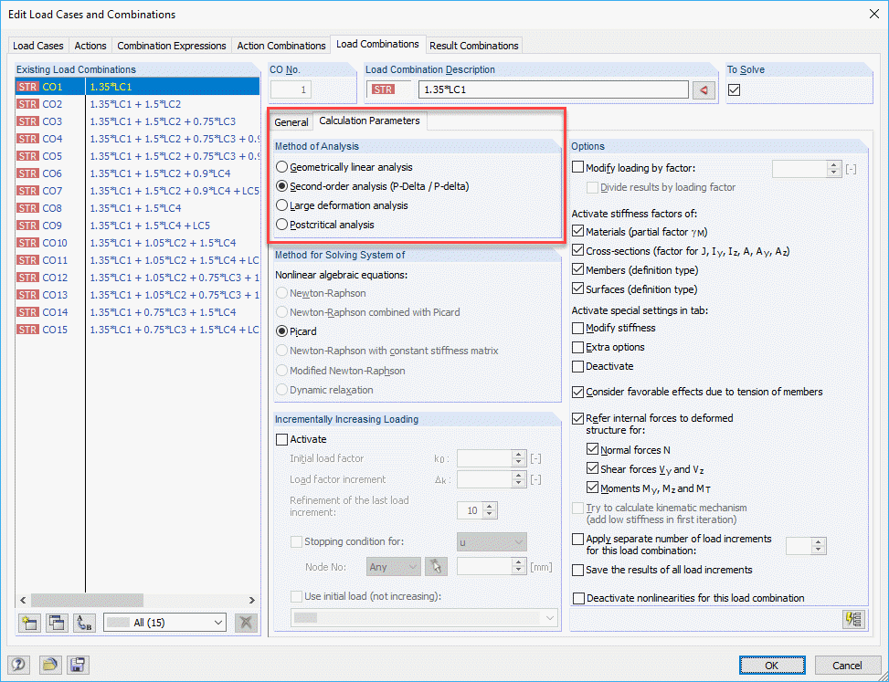This screenshot has height=682, width=889.
Task: Select combination CO10 row
Action: click(137, 243)
